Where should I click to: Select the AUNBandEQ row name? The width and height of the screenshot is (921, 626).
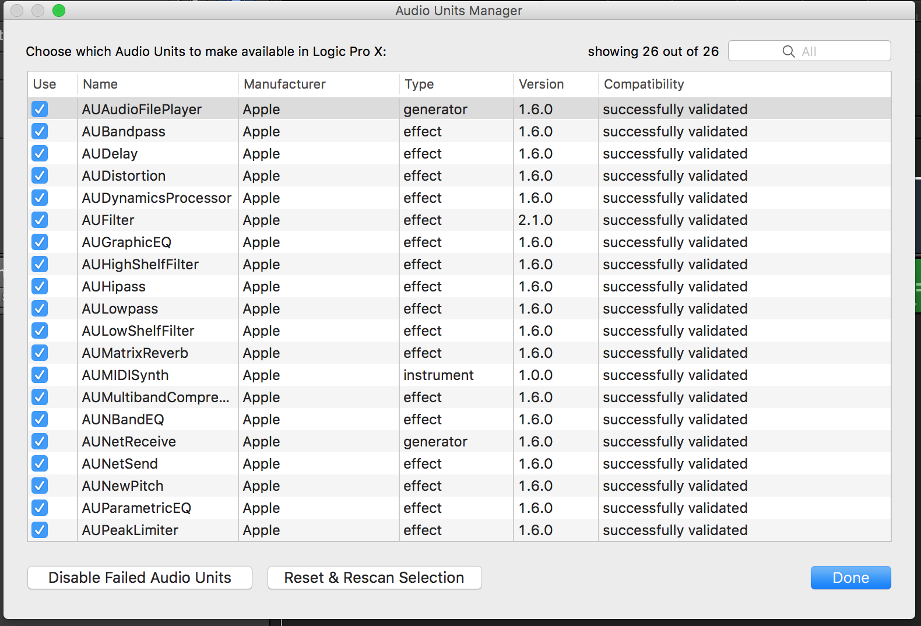pos(123,420)
